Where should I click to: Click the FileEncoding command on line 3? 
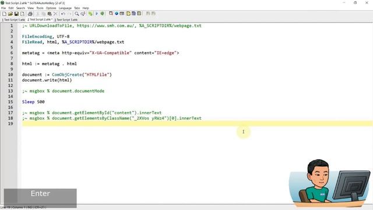[x=37, y=36]
